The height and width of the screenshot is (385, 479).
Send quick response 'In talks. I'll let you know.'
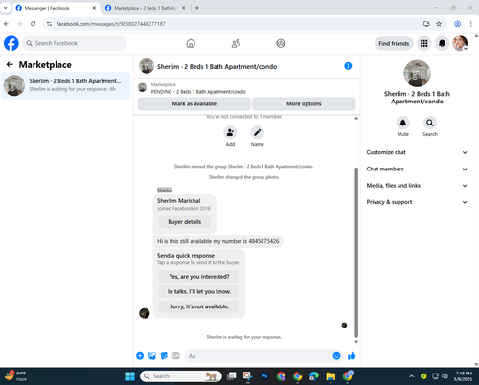point(199,291)
